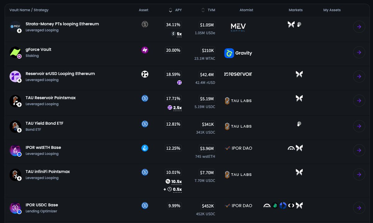Select the reservoir atomist logo
The width and height of the screenshot is (373, 223).
(x=238, y=74)
